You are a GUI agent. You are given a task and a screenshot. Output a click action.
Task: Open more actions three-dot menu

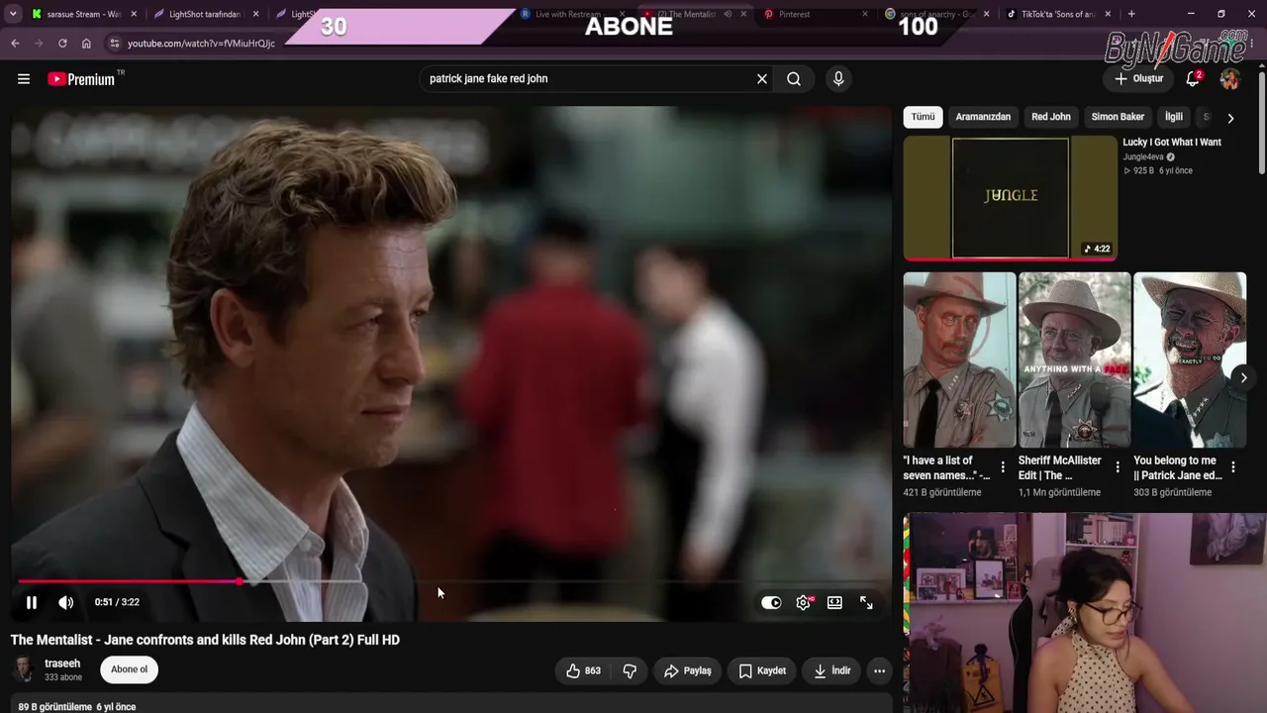tap(879, 670)
